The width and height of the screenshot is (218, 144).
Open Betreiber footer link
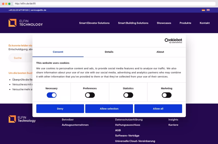pos(68,119)
